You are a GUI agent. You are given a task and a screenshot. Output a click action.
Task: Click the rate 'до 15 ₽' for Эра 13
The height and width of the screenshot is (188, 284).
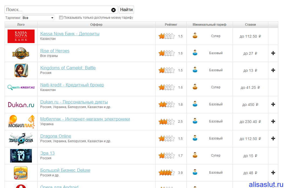(250, 156)
